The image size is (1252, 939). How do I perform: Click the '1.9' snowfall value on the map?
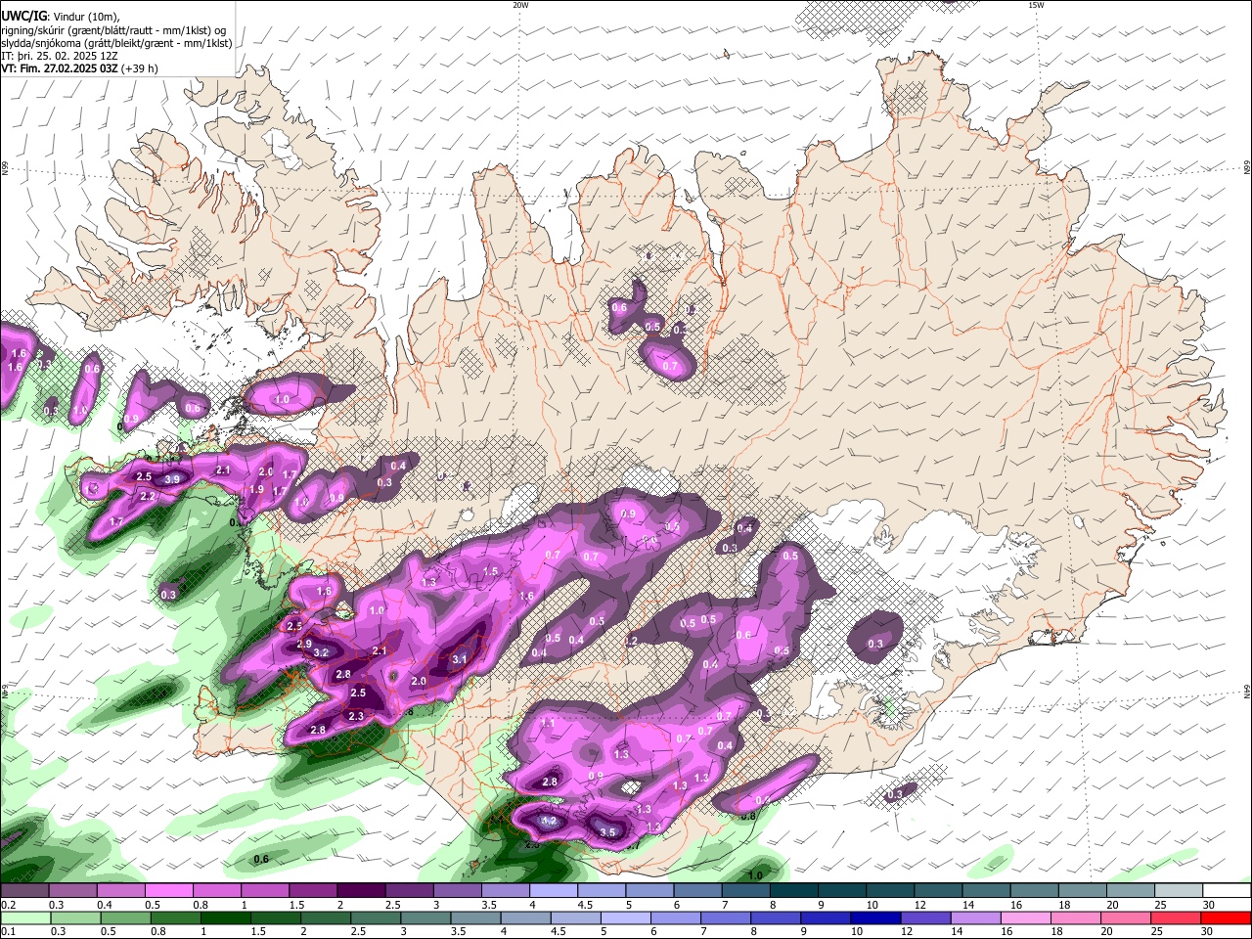(256, 489)
